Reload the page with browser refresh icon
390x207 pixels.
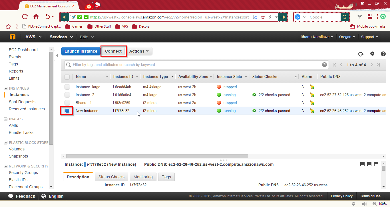[25, 17]
